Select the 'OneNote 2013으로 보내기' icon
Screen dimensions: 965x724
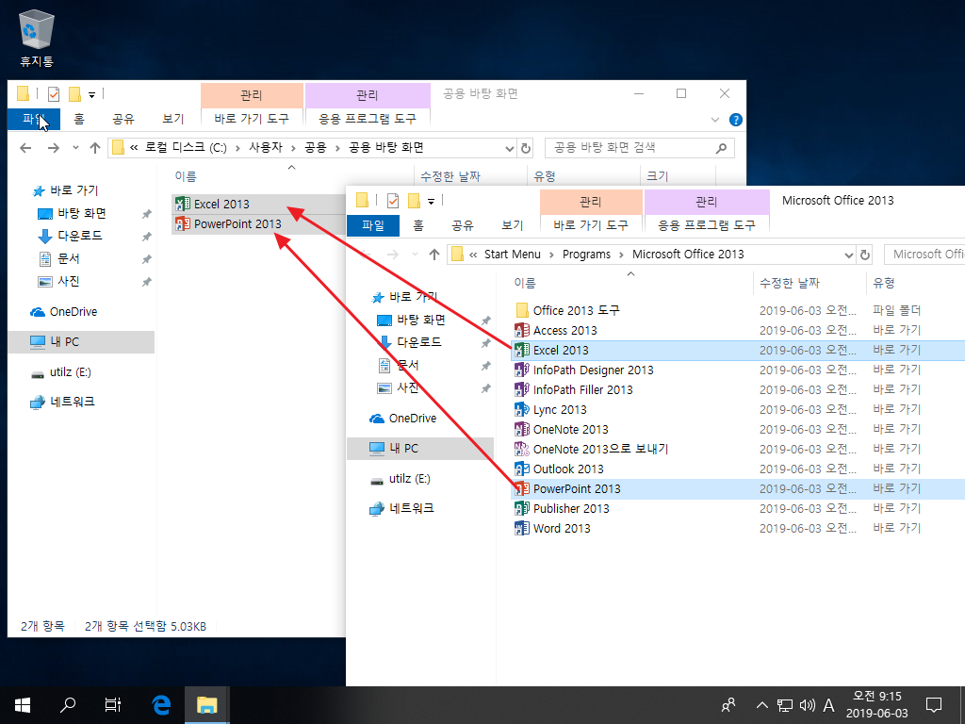click(x=522, y=449)
